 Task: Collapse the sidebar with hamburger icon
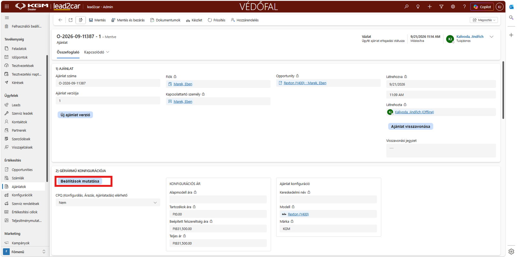[7, 18]
